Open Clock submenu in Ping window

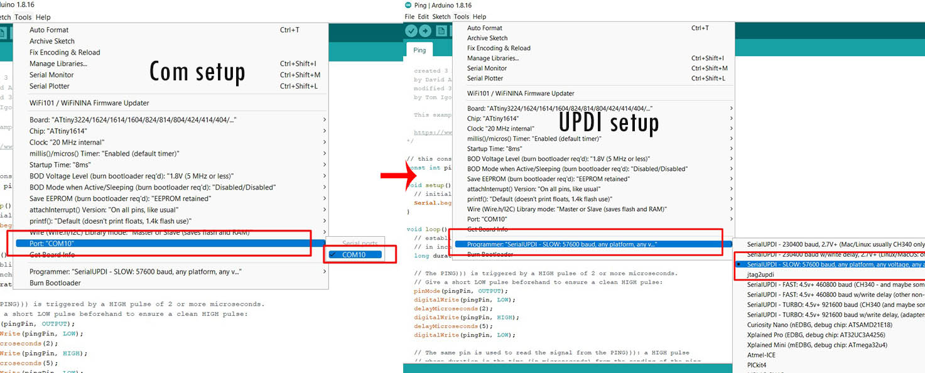click(x=593, y=128)
